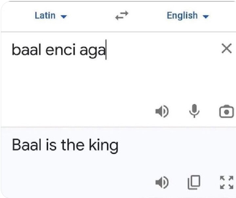The height and width of the screenshot is (198, 236).
Task: Click the word 'the' in the translation
Action: [x=72, y=145]
